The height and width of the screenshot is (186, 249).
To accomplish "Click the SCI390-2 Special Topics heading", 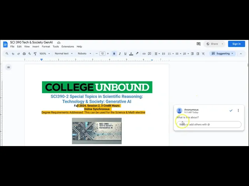I will [x=97, y=99].
